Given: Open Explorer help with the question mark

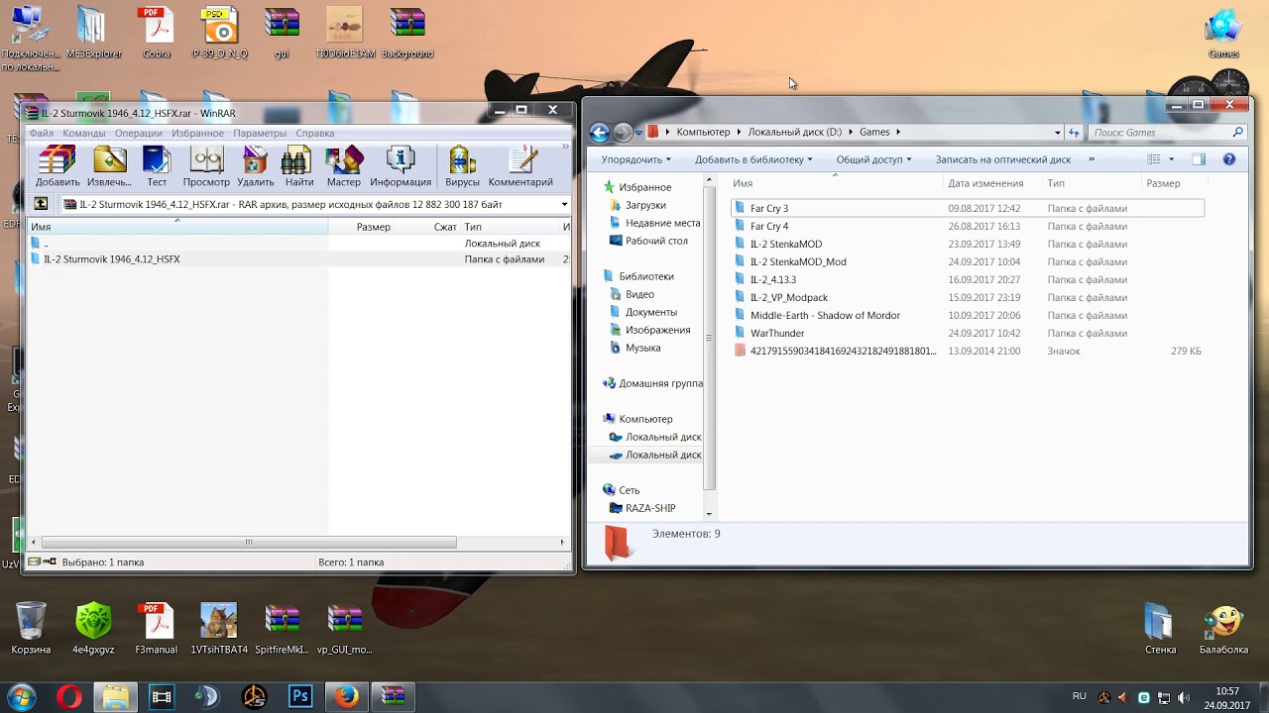Looking at the screenshot, I should (1229, 159).
